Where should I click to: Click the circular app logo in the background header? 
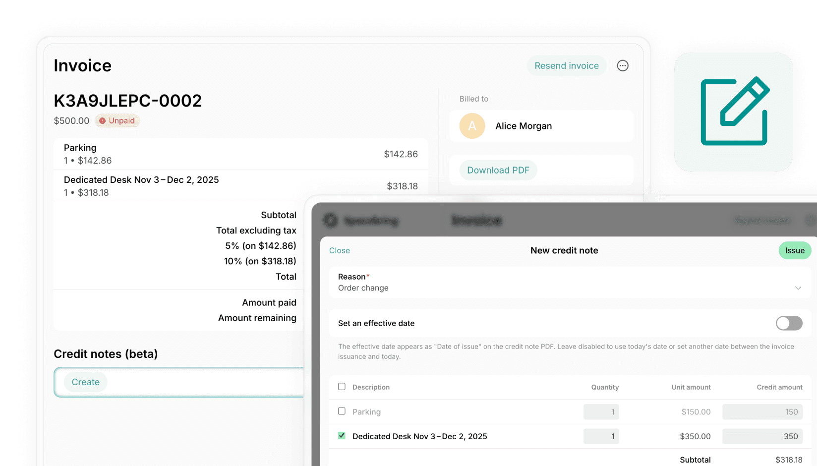pos(330,221)
